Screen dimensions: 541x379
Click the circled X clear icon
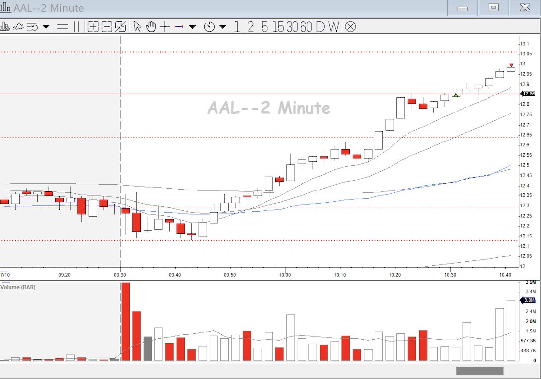click(350, 27)
